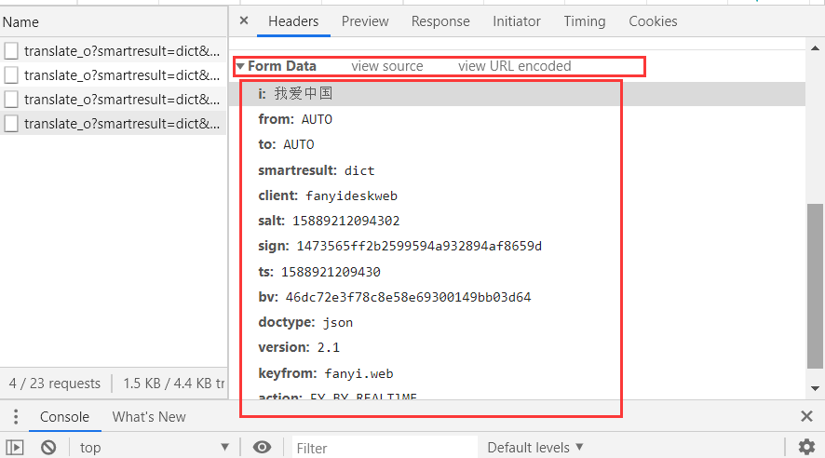
Task: Open console settings via the gear icon
Action: [806, 448]
